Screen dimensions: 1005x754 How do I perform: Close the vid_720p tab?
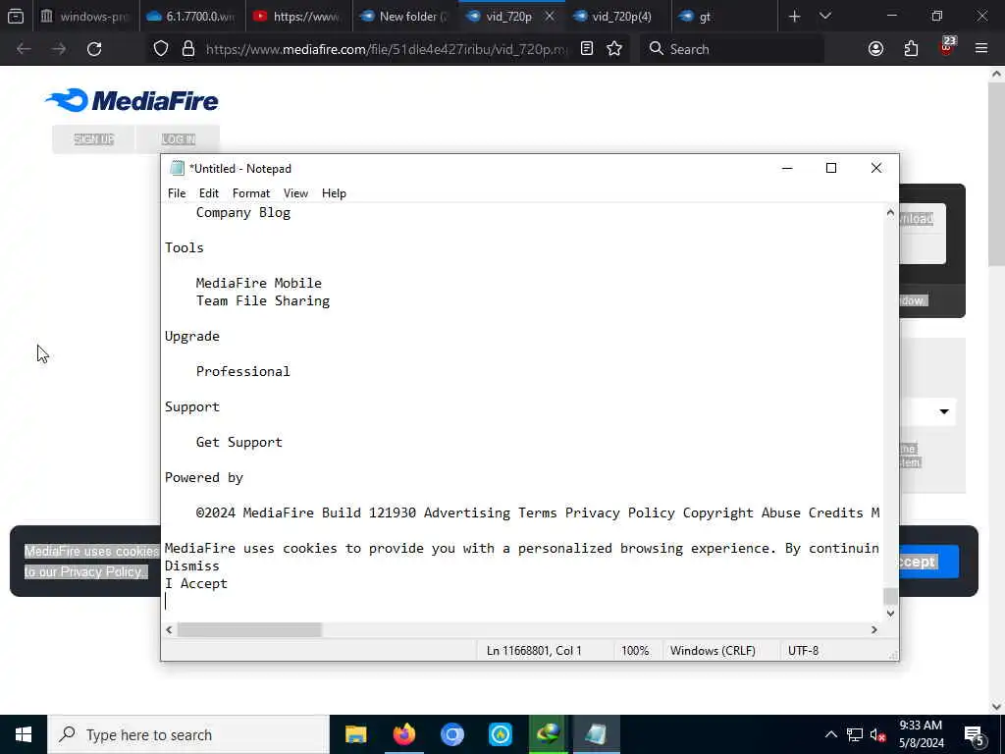(550, 16)
